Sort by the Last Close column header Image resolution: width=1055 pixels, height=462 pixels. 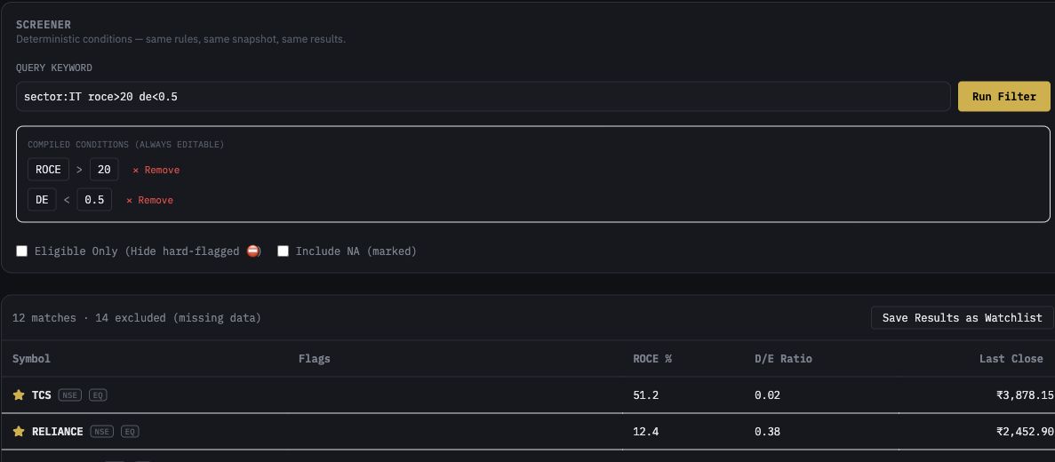click(x=1011, y=358)
